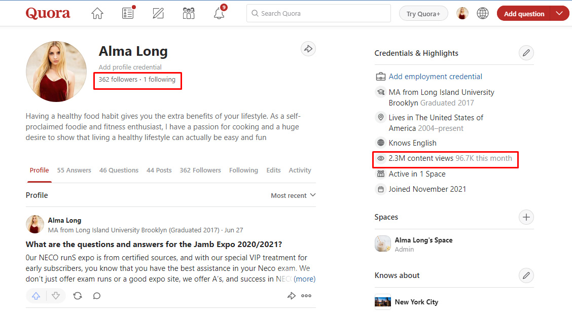Open more options dots on the answer
Image resolution: width=572 pixels, height=313 pixels.
point(306,296)
